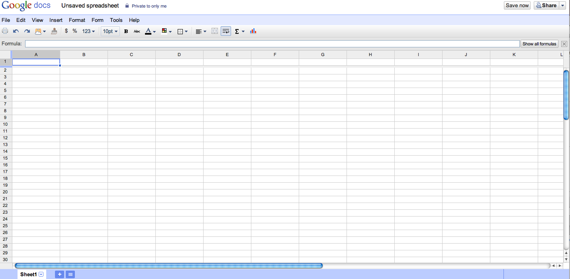Merge the selected cells
Screen dimensions: 570x279
point(215,31)
